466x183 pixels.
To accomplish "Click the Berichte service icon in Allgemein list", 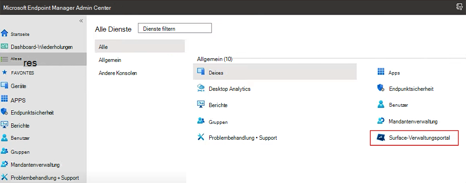I will (201, 104).
